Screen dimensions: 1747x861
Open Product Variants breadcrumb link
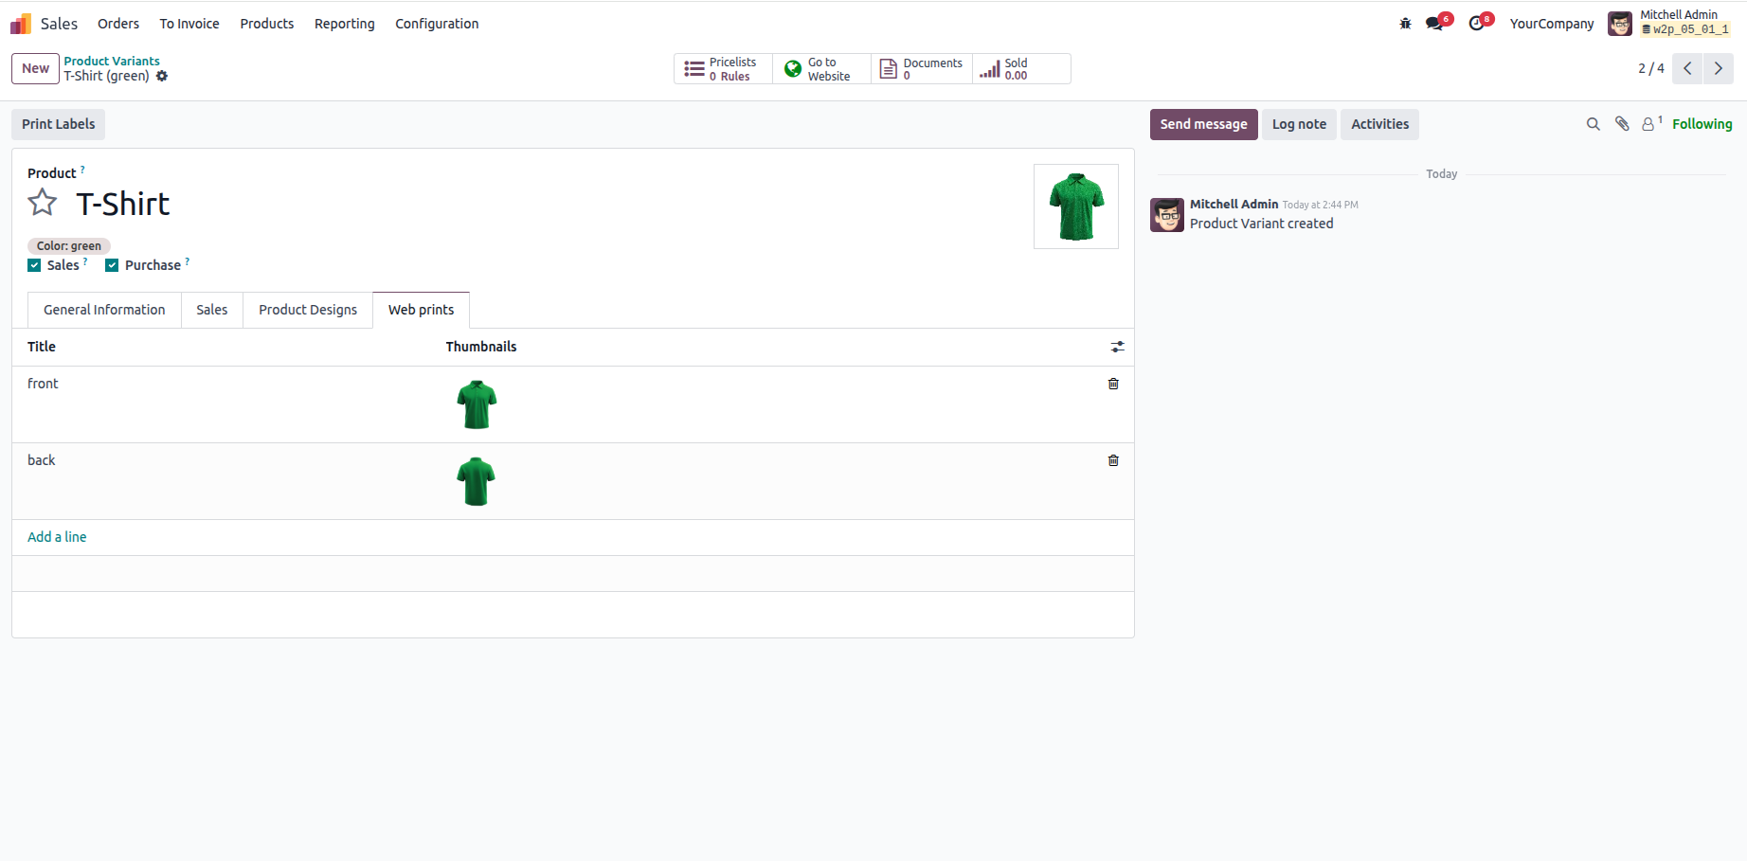click(112, 61)
